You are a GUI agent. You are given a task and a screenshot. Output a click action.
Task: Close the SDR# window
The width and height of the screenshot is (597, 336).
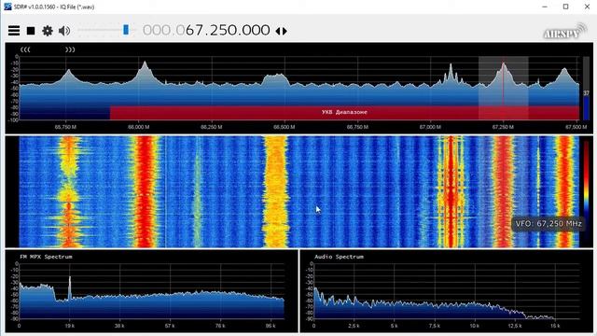click(587, 7)
